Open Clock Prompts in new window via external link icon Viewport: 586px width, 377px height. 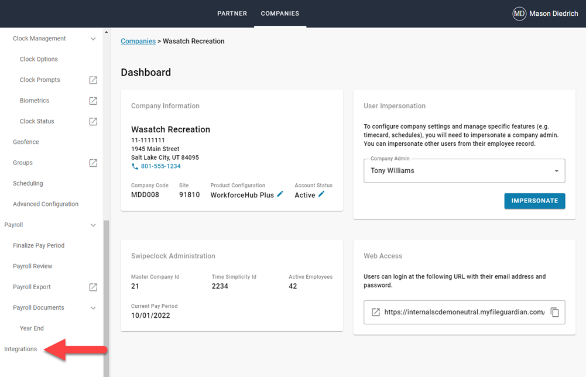pos(93,80)
